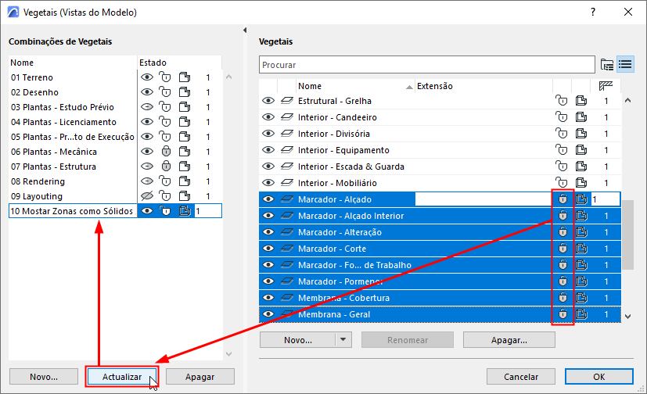Click Apagar button under layer combinations
This screenshot has width=647, height=394.
coord(199,377)
